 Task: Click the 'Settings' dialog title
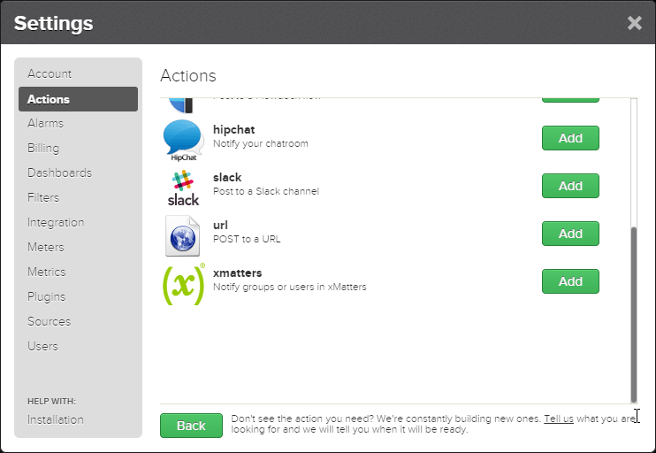[x=54, y=23]
